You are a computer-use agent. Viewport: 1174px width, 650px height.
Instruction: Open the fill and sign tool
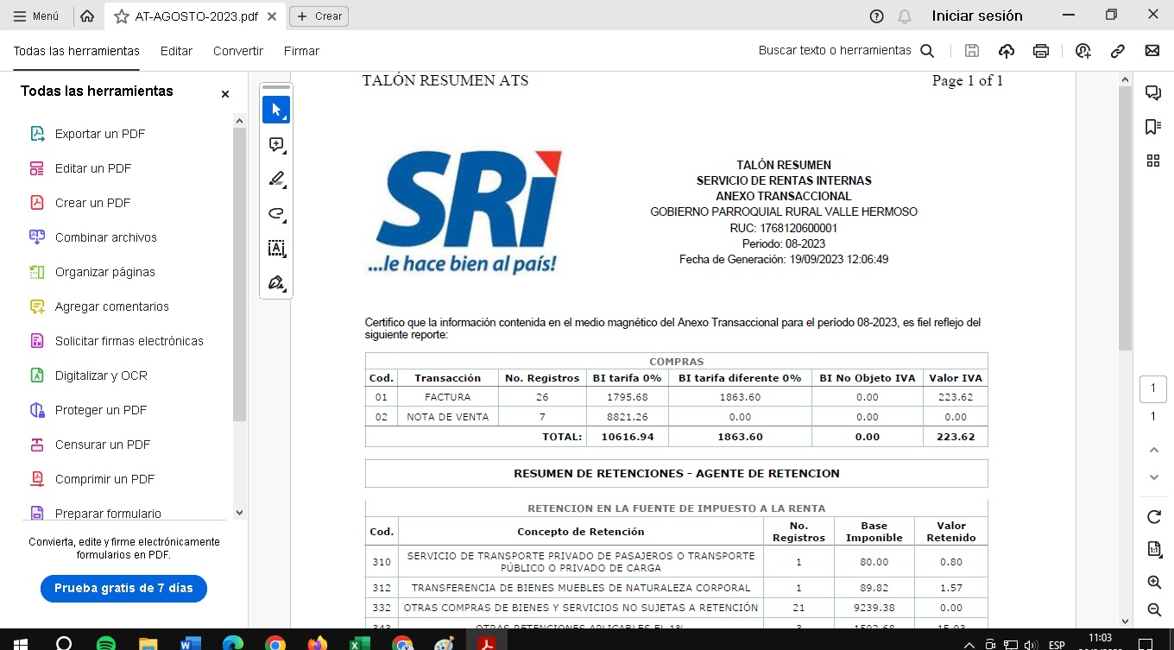click(276, 283)
